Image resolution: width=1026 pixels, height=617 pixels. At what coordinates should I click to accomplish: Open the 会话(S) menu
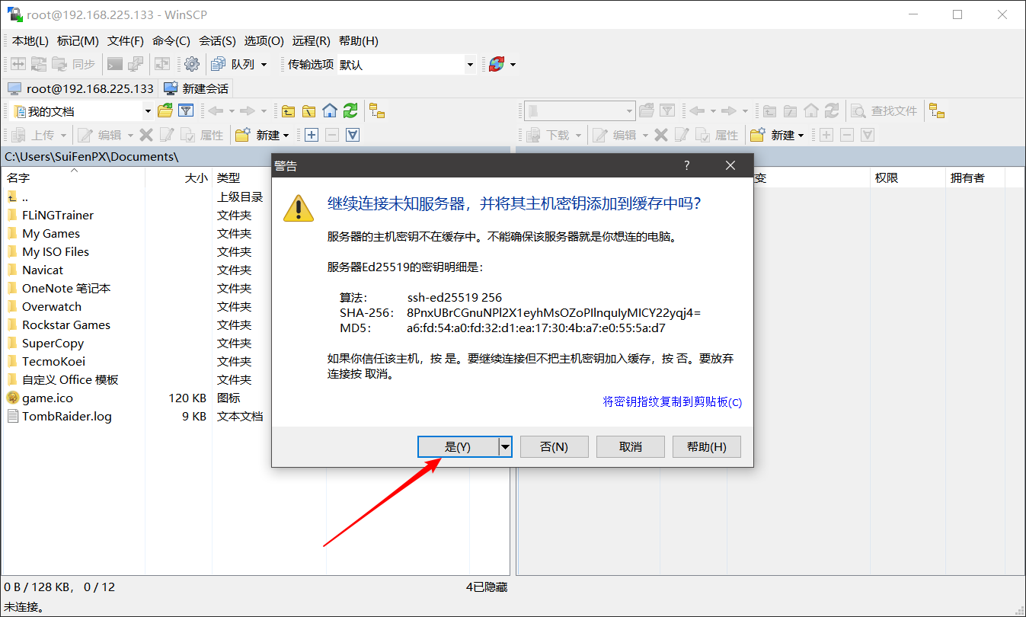(217, 41)
